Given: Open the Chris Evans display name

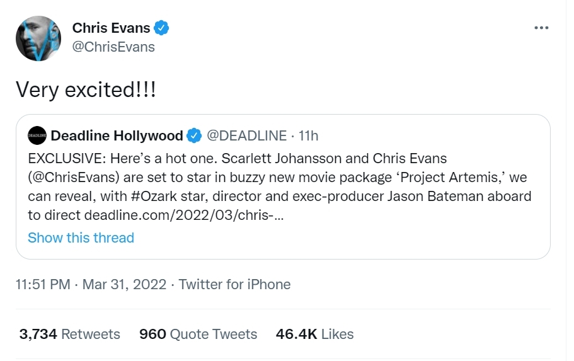Looking at the screenshot, I should coord(112,28).
